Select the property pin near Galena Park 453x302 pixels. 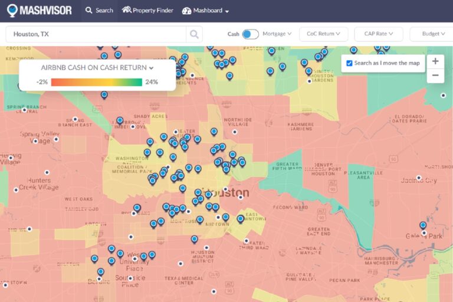423,225
